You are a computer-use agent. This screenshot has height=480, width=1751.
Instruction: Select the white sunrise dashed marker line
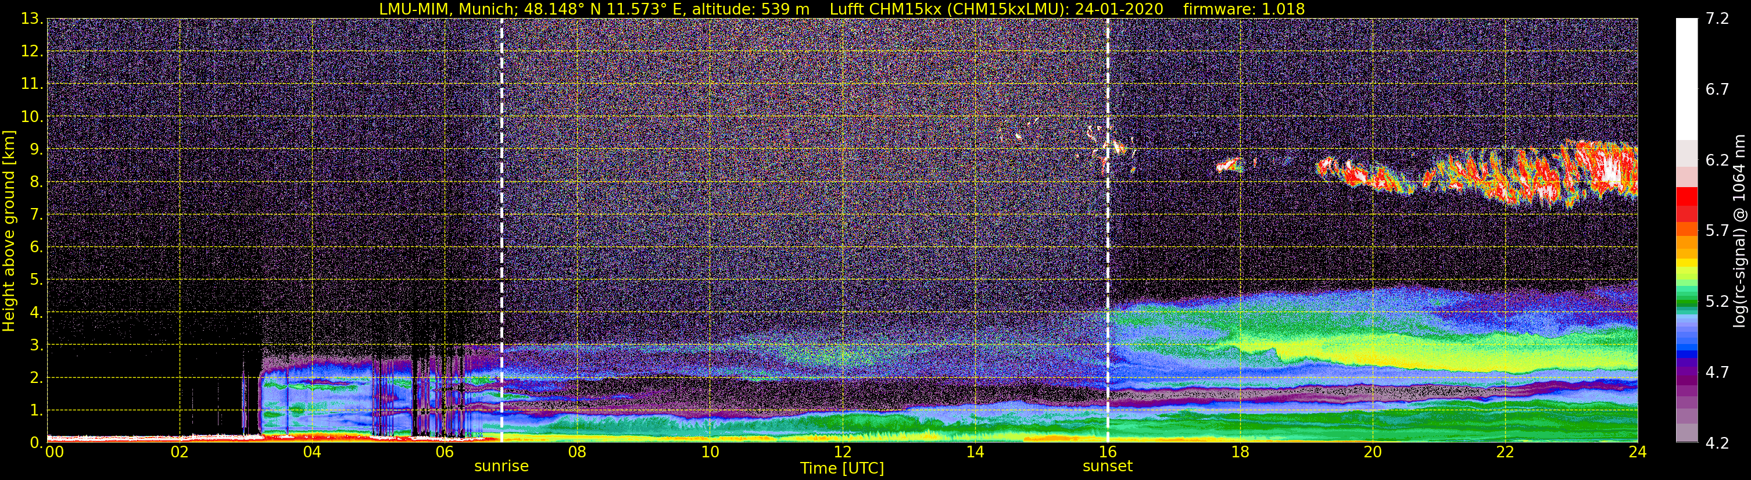tap(502, 231)
